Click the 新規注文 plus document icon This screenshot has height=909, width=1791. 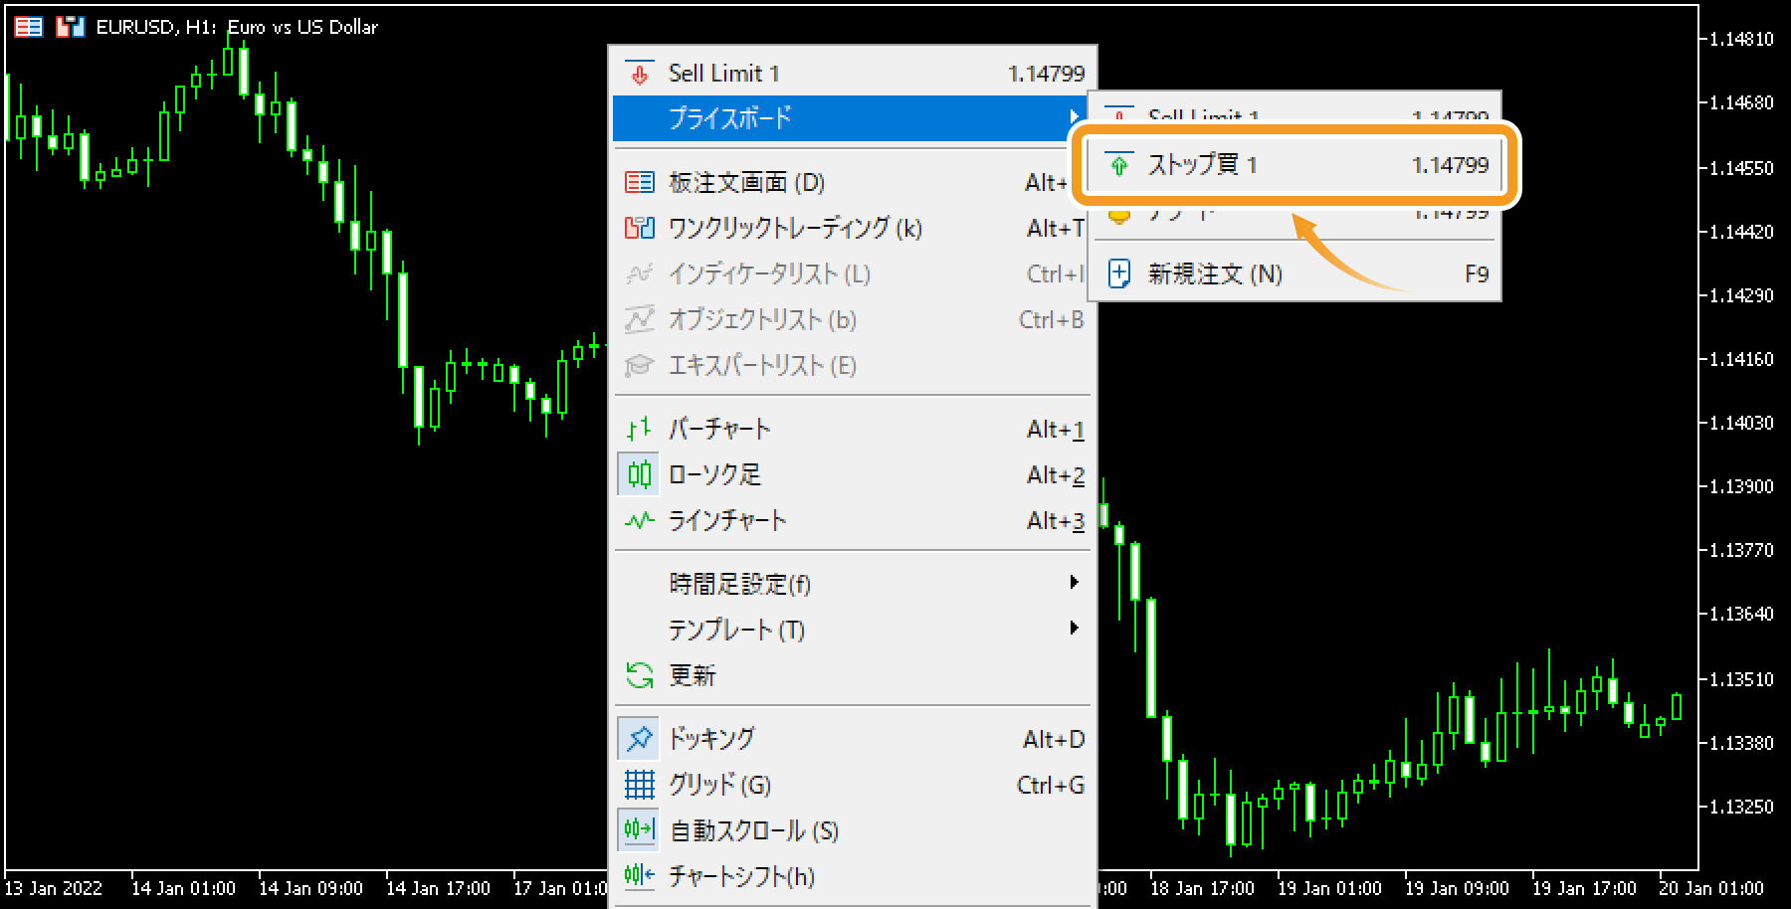pyautogui.click(x=1119, y=273)
